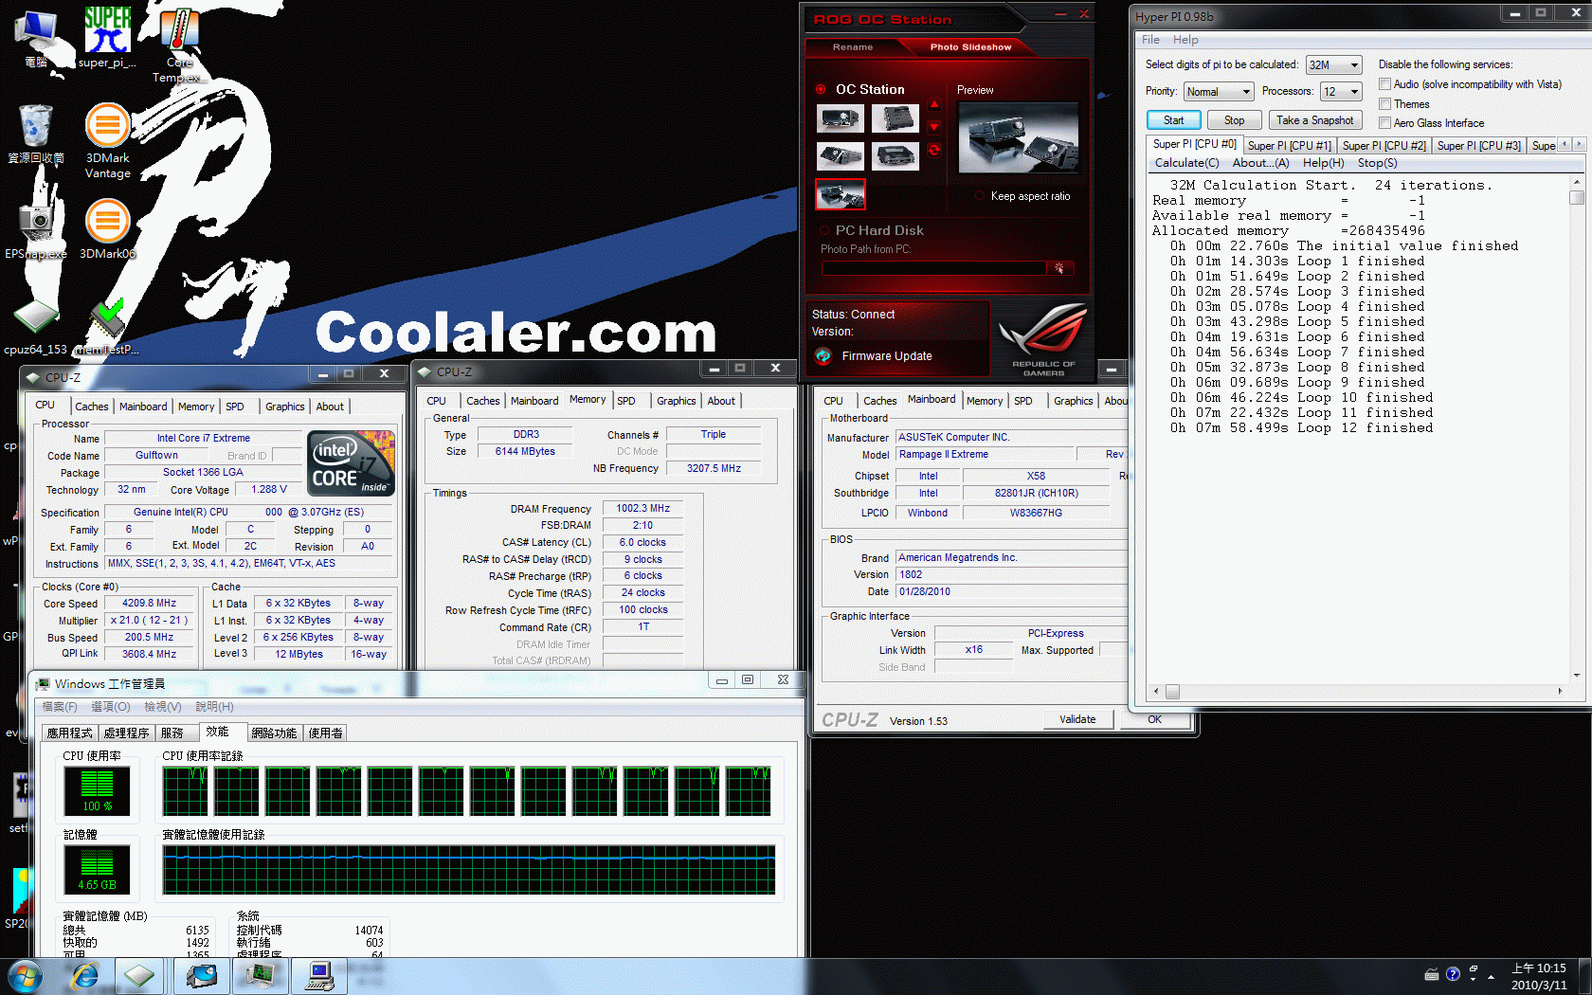Viewport: 1592px width, 995px height.
Task: Switch to Super PI [CPU #2] tab
Action: click(x=1384, y=145)
